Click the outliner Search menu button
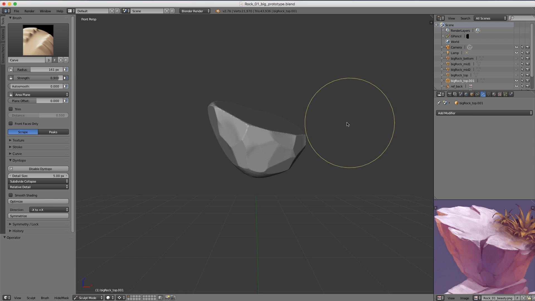535x301 pixels. coord(465,18)
